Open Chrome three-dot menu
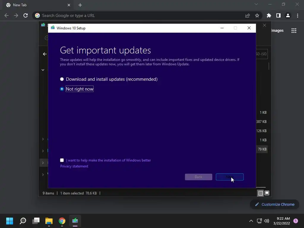The height and width of the screenshot is (228, 304). pyautogui.click(x=297, y=15)
